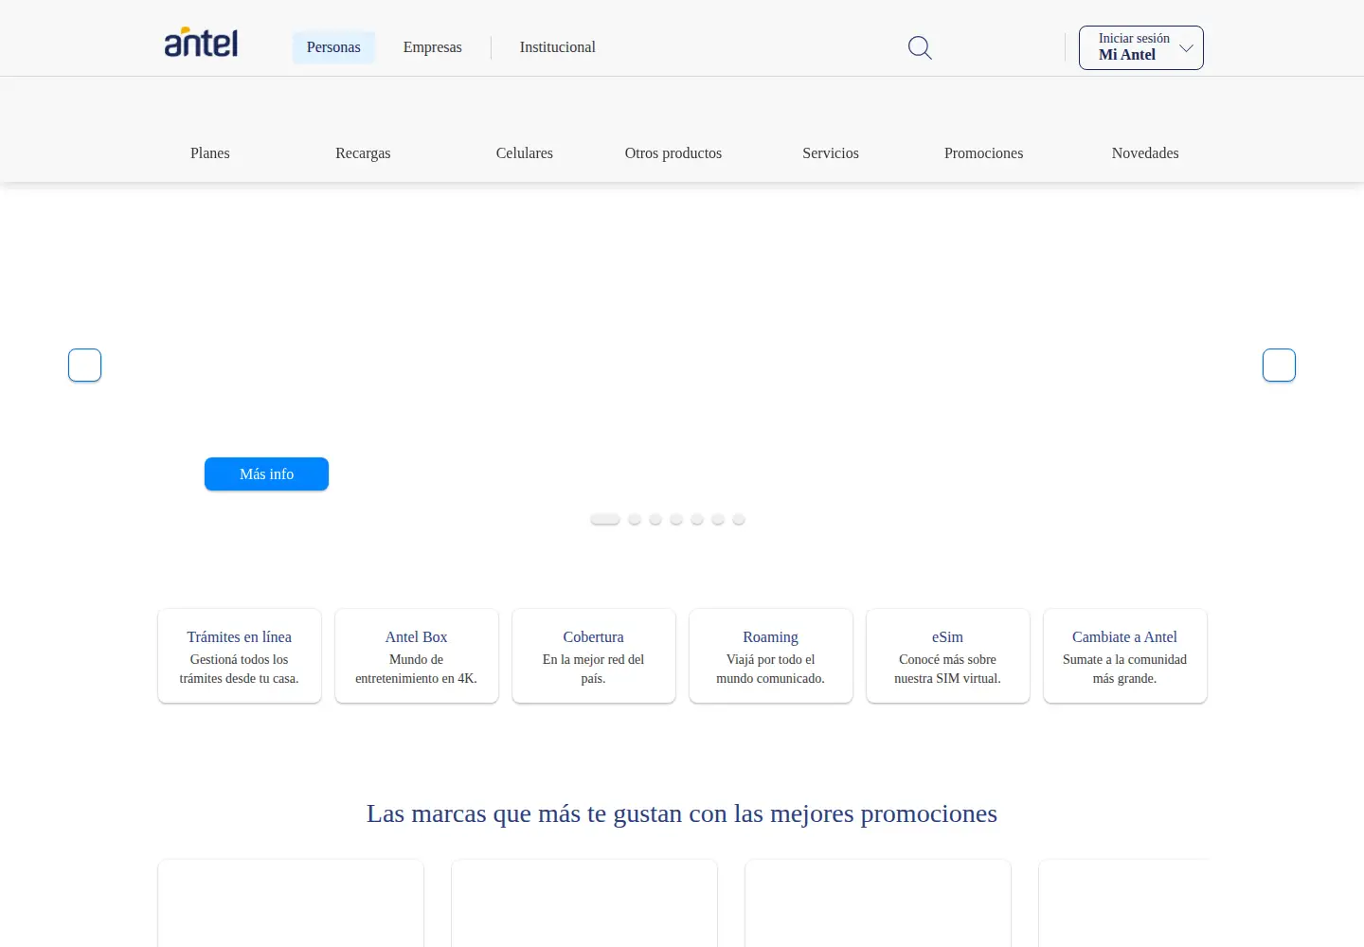Select the seventh carousel indicator dot

739,519
